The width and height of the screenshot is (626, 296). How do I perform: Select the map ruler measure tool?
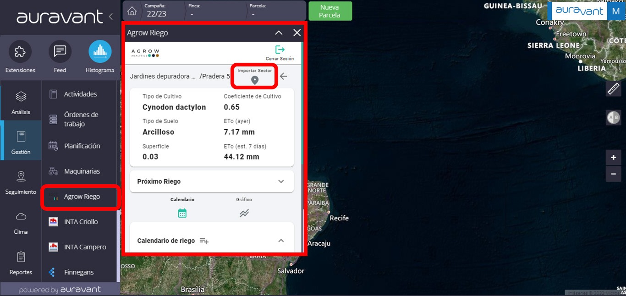[x=614, y=89]
